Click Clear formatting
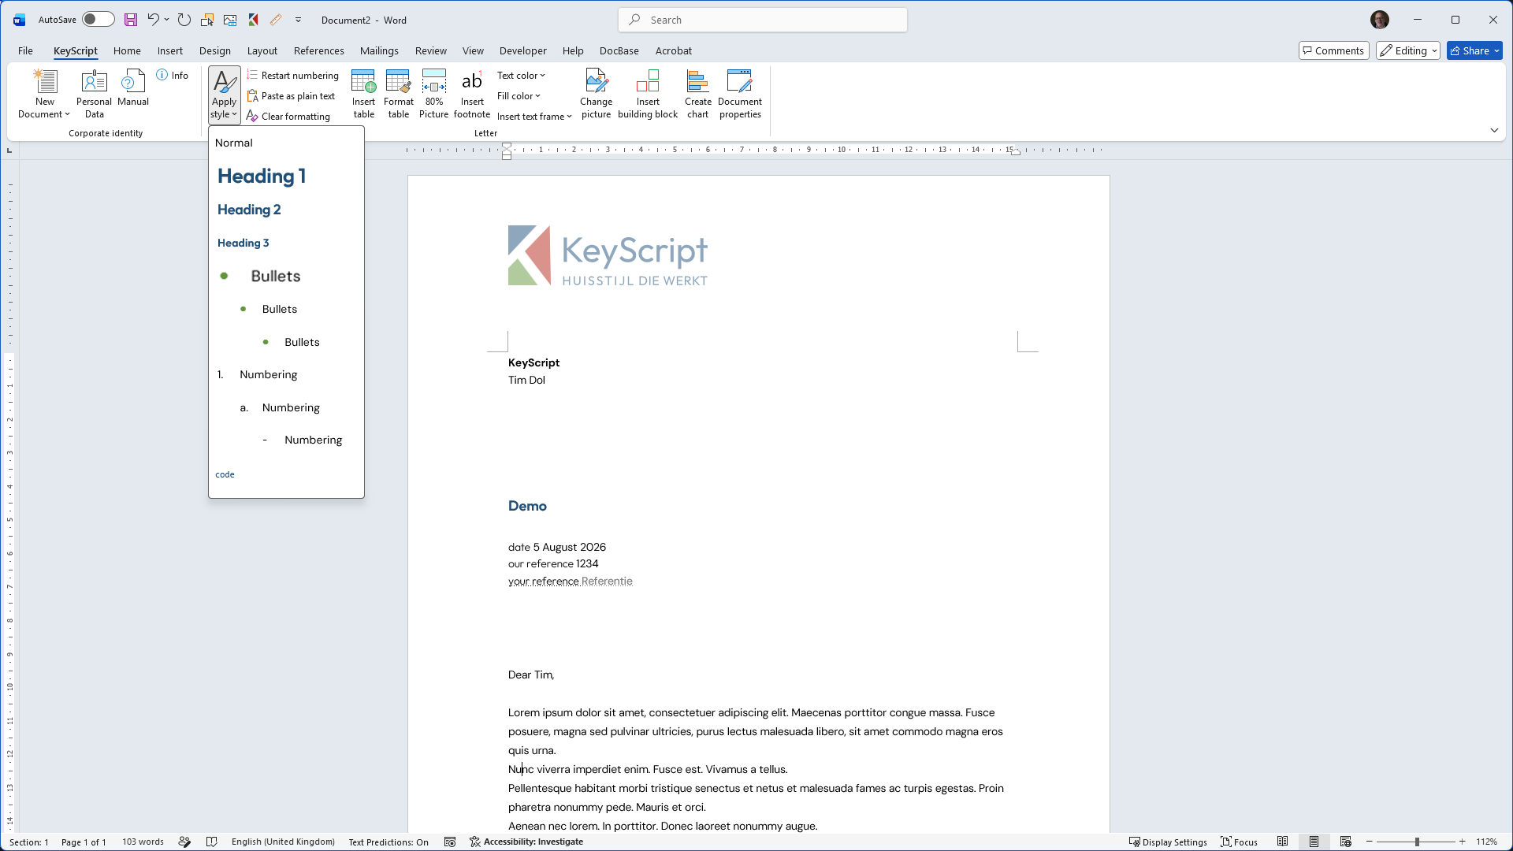Screen dimensions: 1513x851 coord(288,116)
